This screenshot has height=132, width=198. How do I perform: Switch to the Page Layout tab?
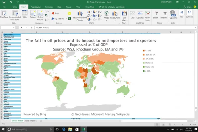[x=36, y=7]
